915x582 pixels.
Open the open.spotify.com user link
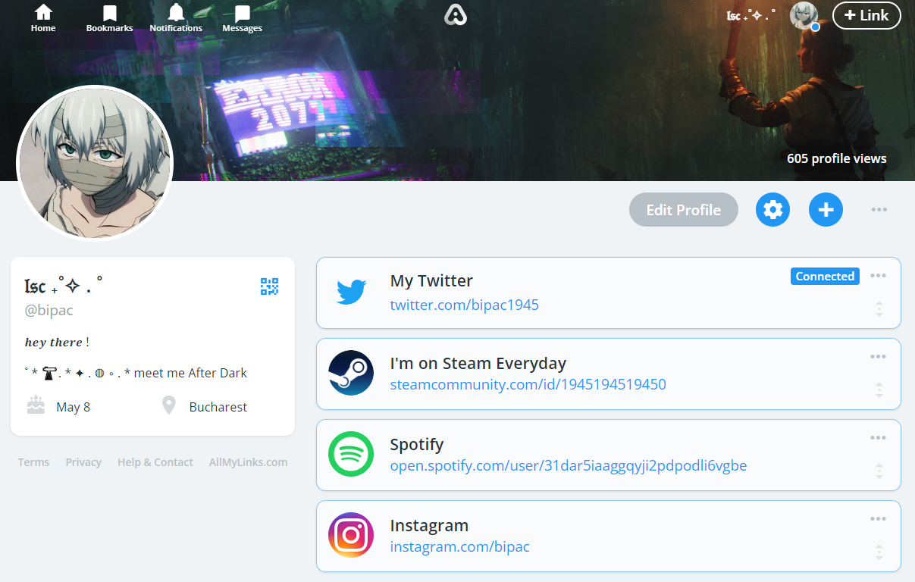(x=568, y=465)
